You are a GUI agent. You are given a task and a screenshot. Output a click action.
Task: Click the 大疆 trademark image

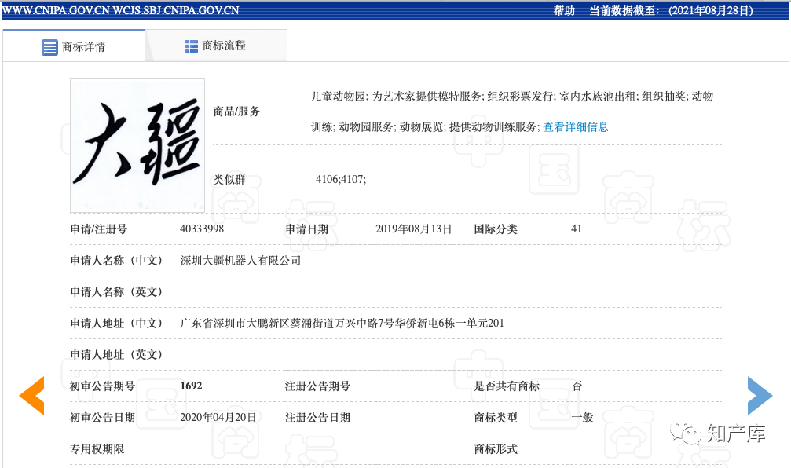point(137,145)
